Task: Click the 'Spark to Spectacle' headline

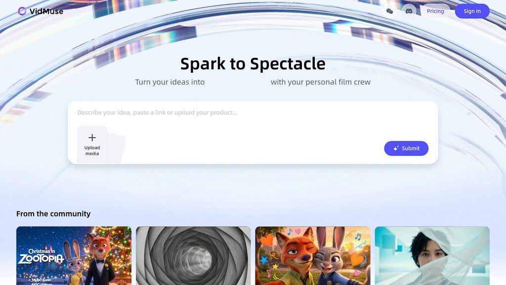Action: click(x=253, y=63)
